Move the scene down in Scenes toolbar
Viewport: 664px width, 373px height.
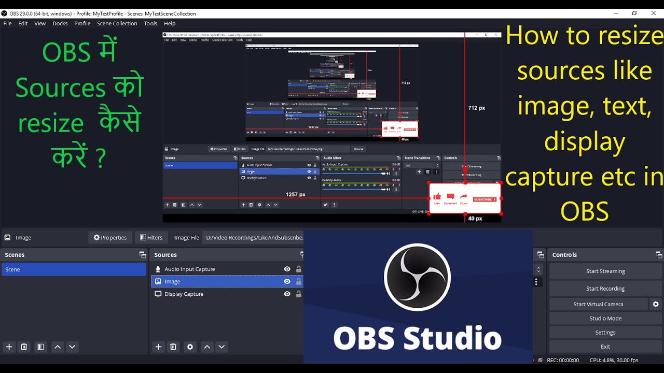coord(72,347)
